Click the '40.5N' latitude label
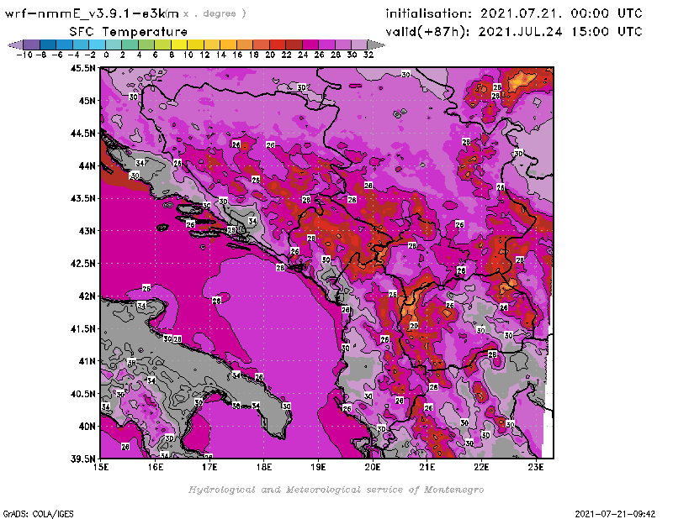673x519 pixels. [x=82, y=394]
